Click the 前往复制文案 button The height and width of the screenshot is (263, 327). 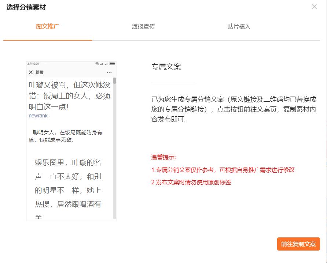pyautogui.click(x=298, y=244)
